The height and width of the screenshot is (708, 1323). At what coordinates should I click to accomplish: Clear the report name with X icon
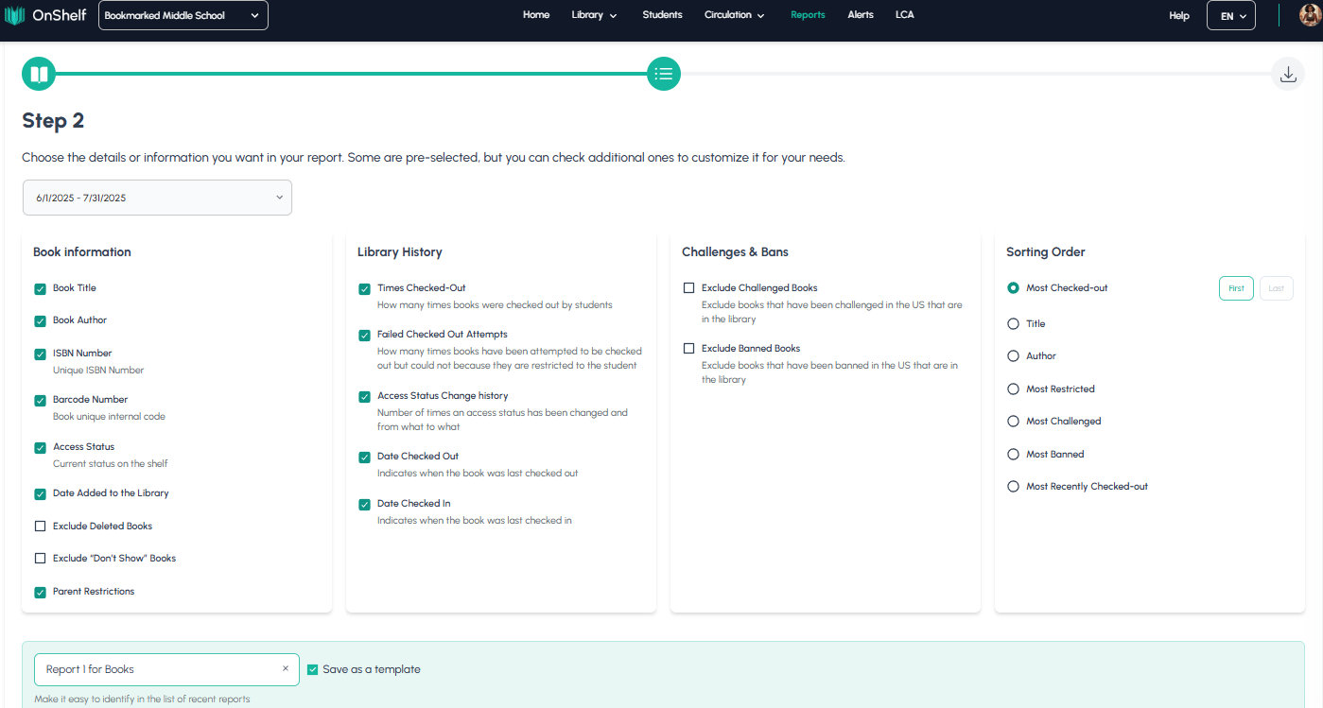click(x=286, y=669)
